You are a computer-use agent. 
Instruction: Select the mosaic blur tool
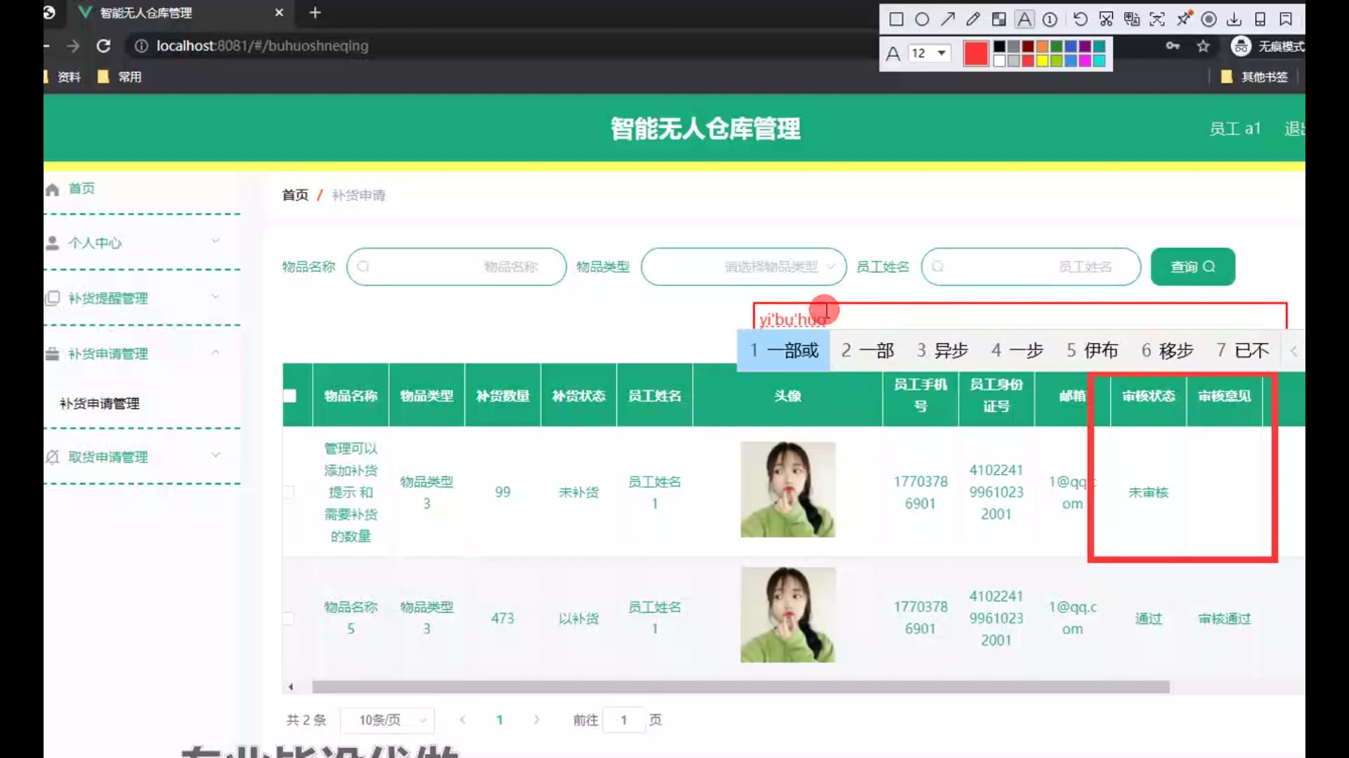click(x=998, y=19)
